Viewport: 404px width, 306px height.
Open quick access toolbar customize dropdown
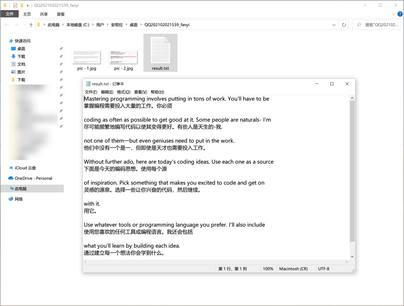[x=28, y=5]
